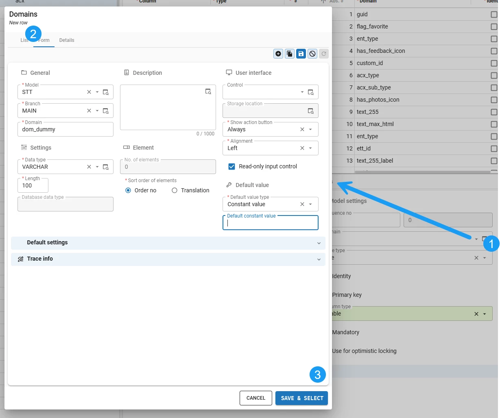The width and height of the screenshot is (500, 418).
Task: Open the Show action button dropdown arrow
Action: [x=311, y=130]
